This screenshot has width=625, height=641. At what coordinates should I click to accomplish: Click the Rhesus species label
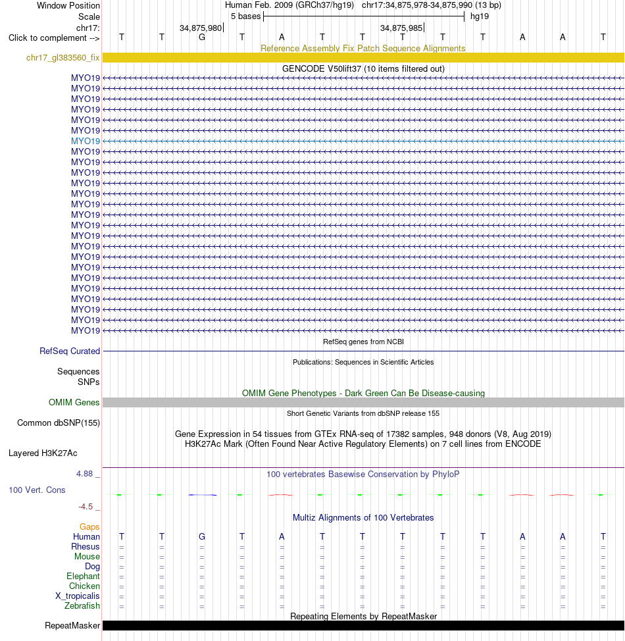86,547
